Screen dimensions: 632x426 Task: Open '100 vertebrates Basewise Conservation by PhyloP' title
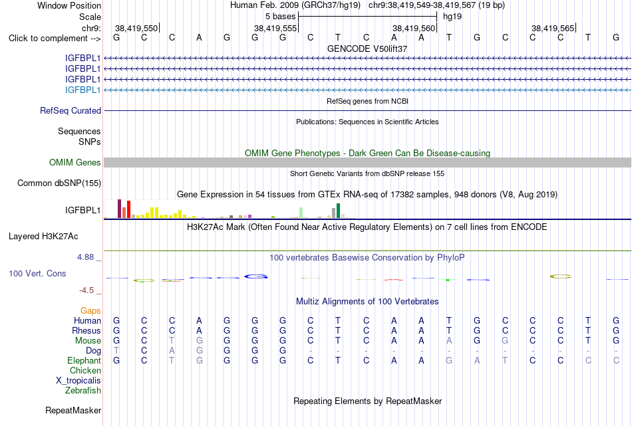click(367, 258)
